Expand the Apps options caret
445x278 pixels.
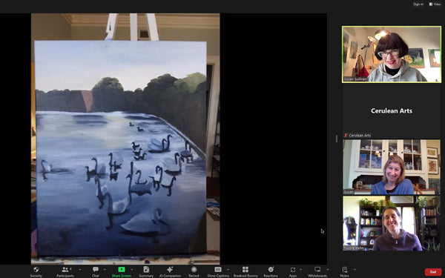click(300, 269)
